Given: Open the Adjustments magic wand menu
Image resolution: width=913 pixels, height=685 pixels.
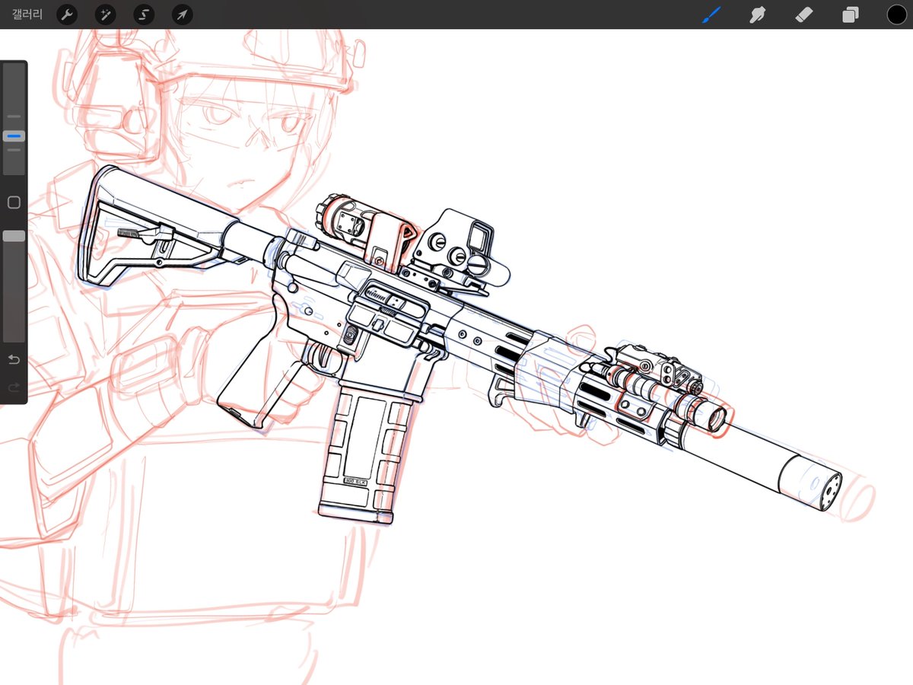Looking at the screenshot, I should (106, 14).
